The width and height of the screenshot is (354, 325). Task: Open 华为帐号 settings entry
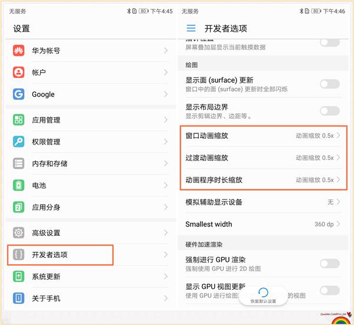(91, 51)
